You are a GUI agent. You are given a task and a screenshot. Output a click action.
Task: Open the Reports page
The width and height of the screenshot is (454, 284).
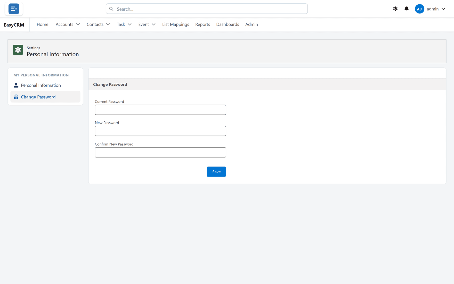(x=202, y=24)
